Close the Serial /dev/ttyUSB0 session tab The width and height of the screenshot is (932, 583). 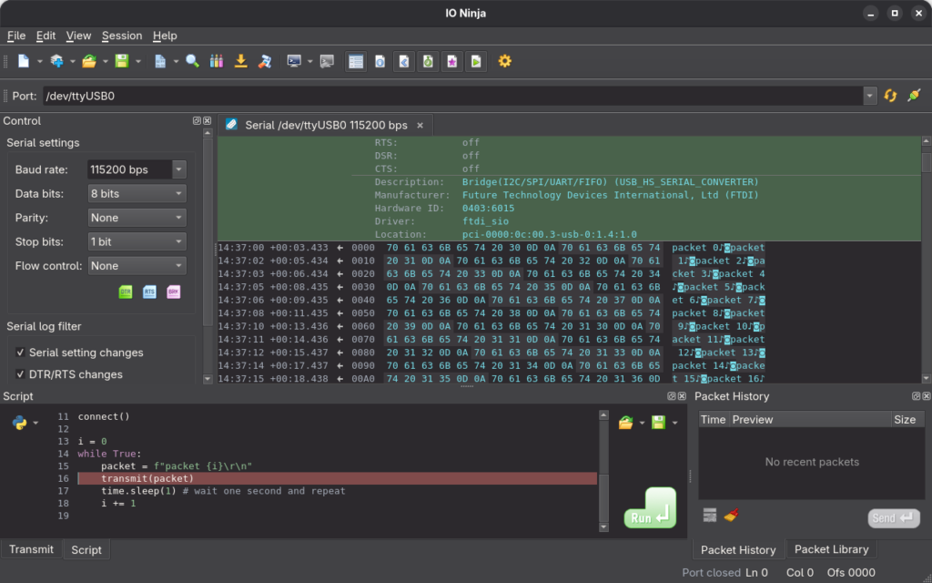click(x=420, y=125)
